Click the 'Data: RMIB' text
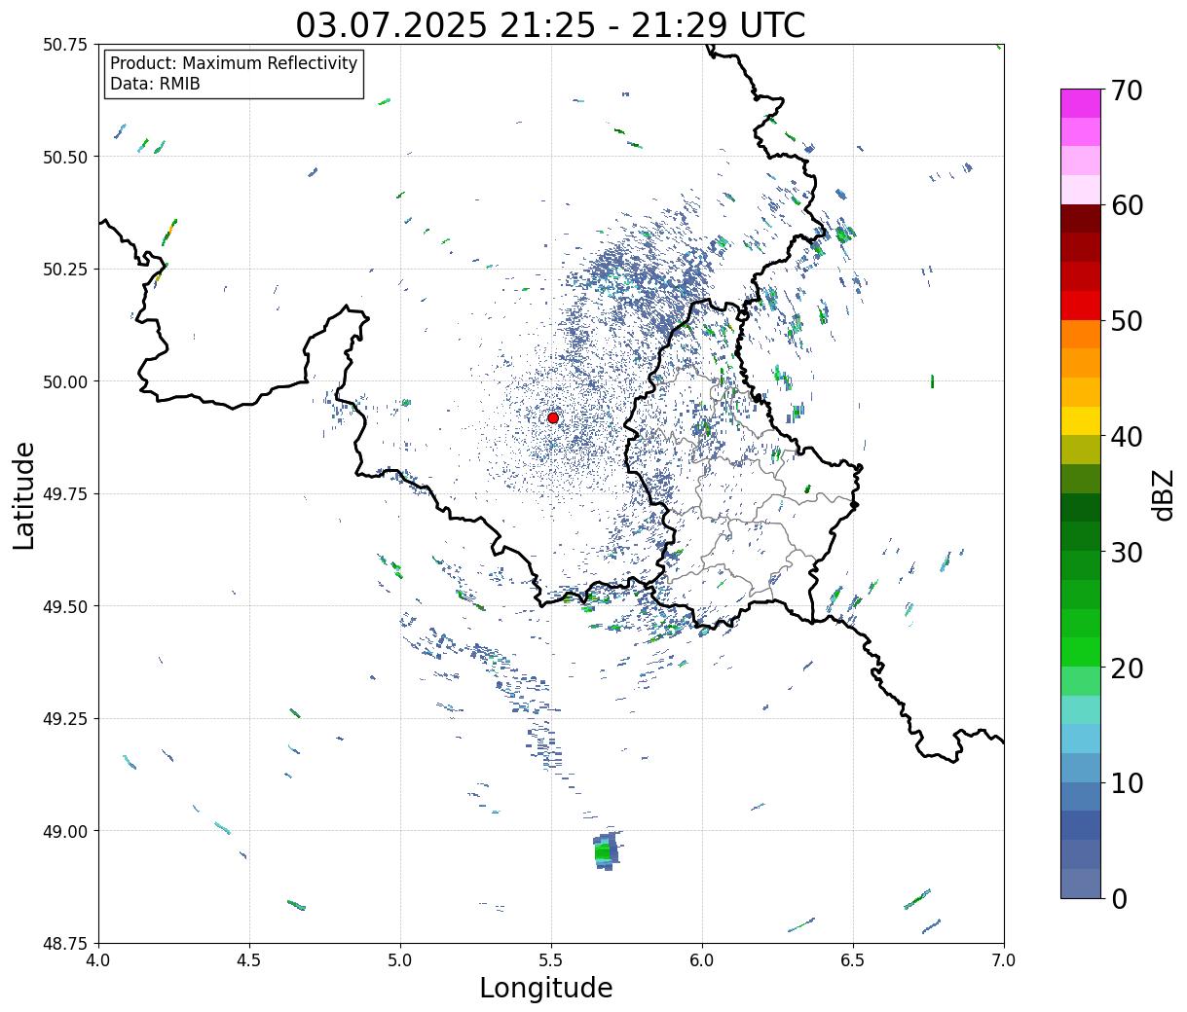This screenshot has width=1187, height=1012. pos(155,84)
